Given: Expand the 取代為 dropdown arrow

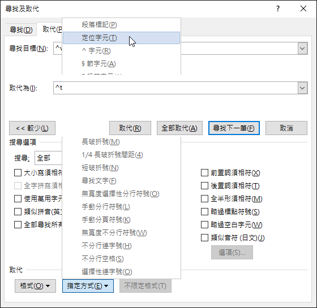Looking at the screenshot, I should pos(302,88).
